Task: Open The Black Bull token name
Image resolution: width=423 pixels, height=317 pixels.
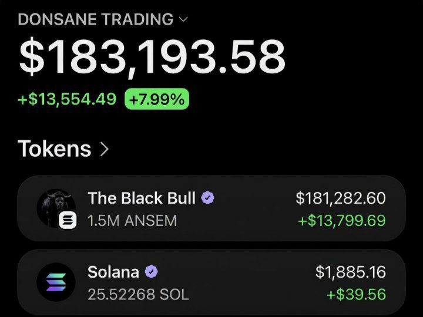Action: [x=142, y=198]
